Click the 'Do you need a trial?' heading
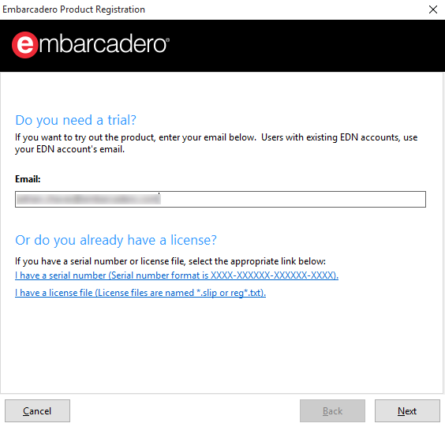 pyautogui.click(x=76, y=121)
